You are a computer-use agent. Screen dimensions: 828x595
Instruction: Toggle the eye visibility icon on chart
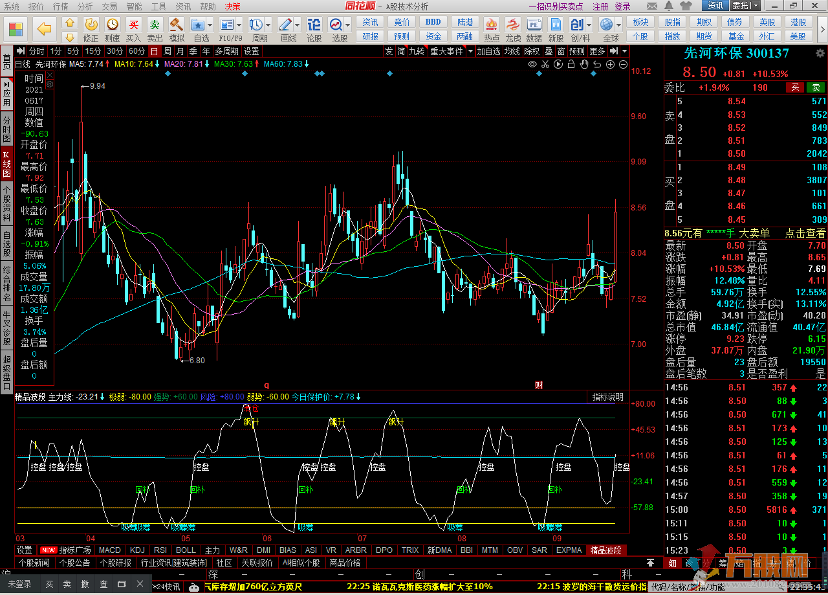pos(532,64)
